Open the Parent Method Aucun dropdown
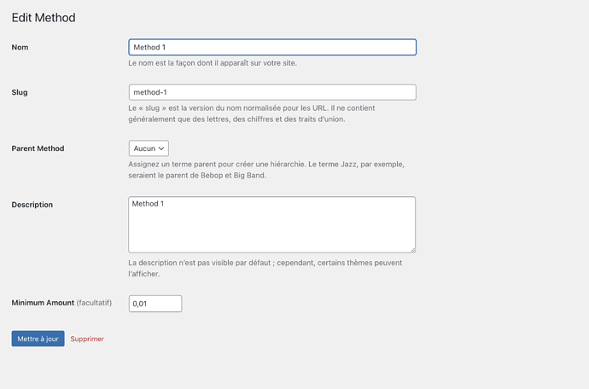Screen dimensions: 589x389 [149, 148]
